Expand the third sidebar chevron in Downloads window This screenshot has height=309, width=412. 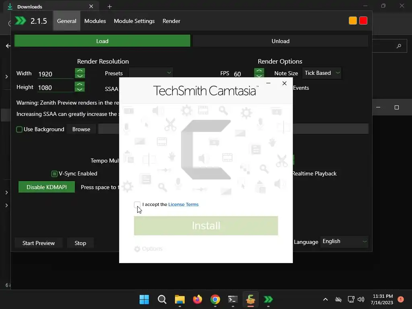(6, 205)
